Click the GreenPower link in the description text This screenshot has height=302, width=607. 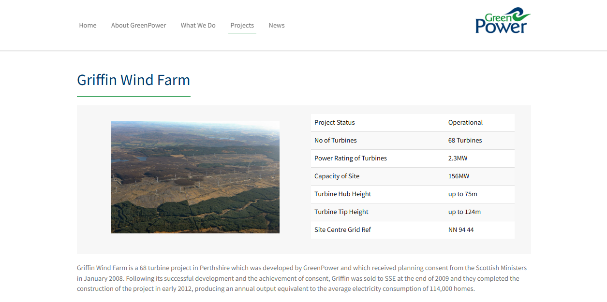tap(322, 267)
